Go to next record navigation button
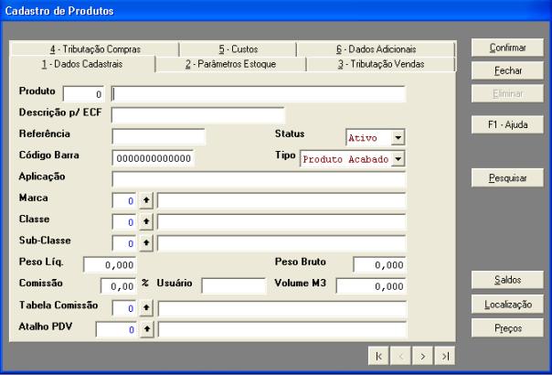This screenshot has height=375, width=552. (x=423, y=356)
